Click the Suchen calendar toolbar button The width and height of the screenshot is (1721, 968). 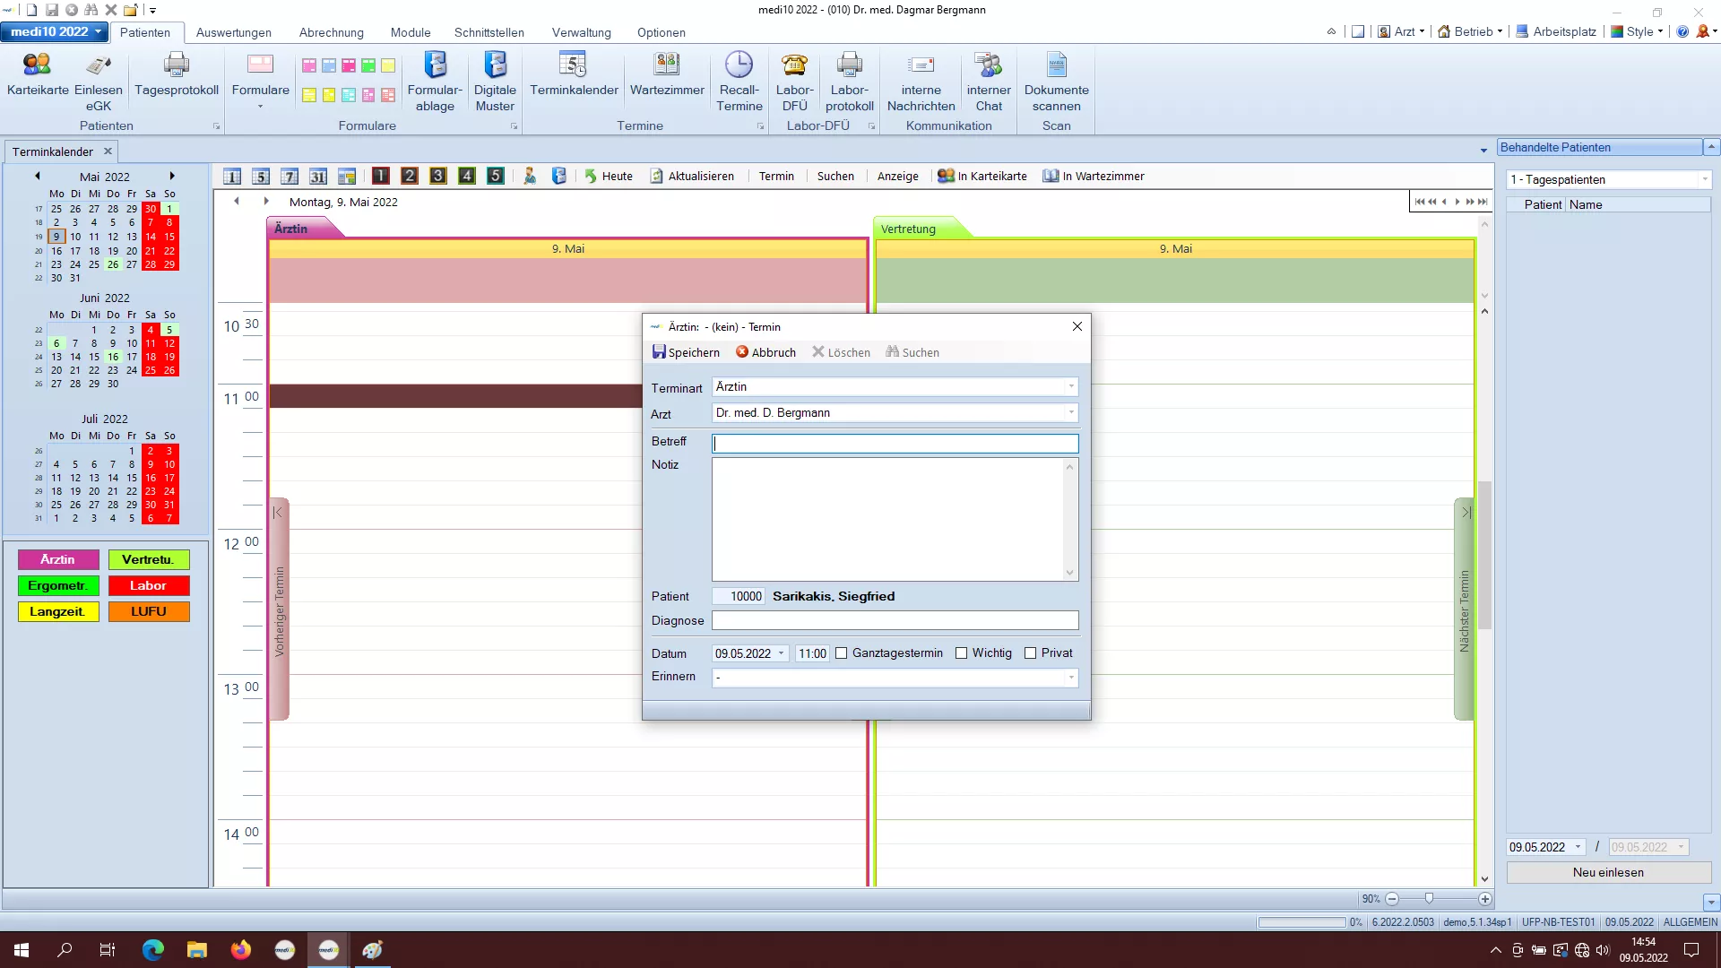point(835,177)
